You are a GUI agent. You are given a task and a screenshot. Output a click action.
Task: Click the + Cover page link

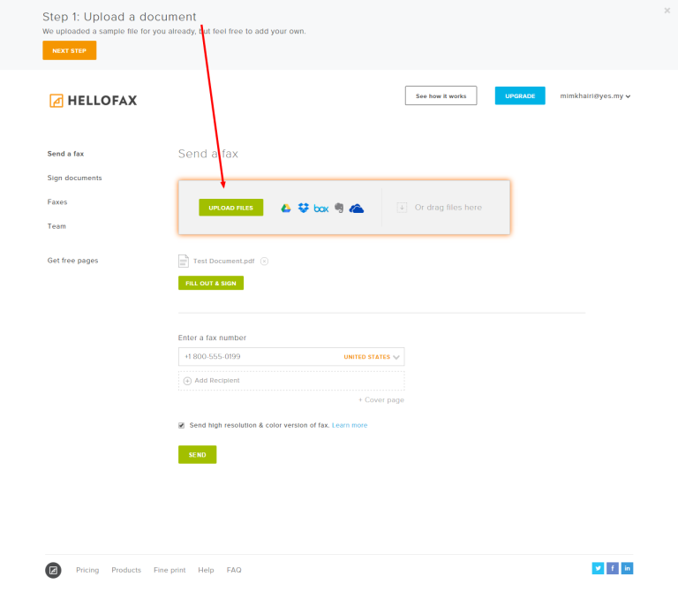pos(381,400)
